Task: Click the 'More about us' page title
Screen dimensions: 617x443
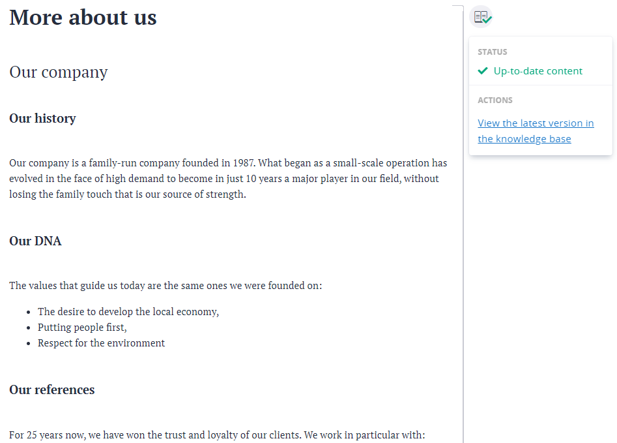Action: 83,18
